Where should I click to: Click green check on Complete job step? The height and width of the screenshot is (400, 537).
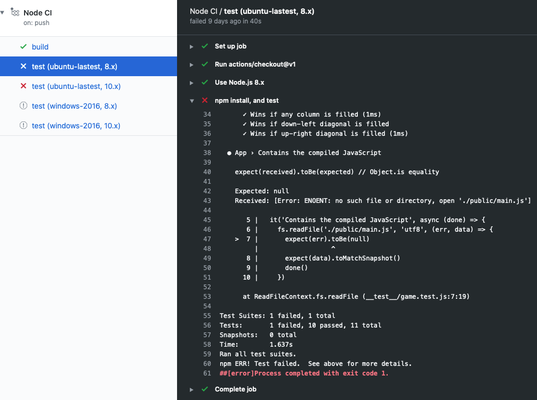coord(204,389)
